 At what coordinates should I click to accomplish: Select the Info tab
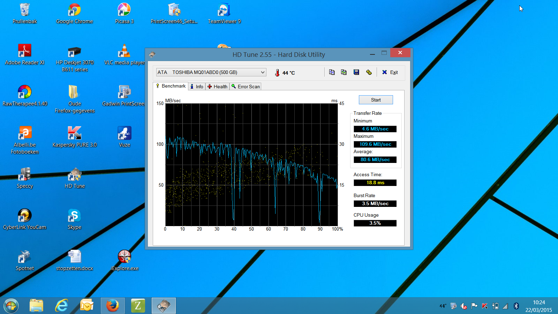tap(197, 87)
